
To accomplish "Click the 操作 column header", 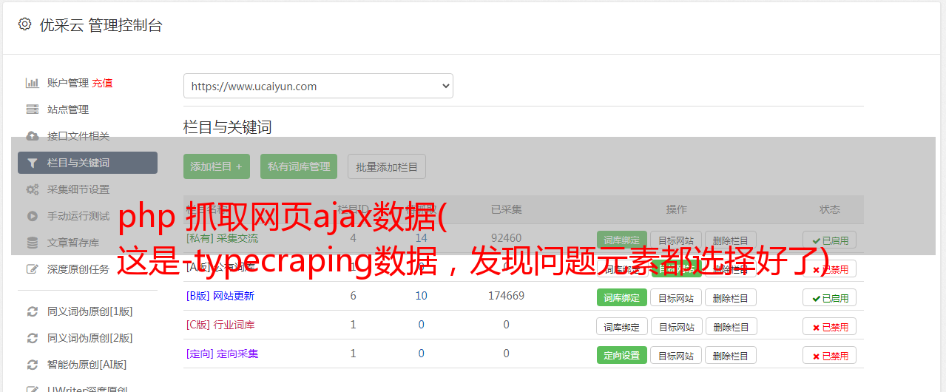I will coord(676,209).
